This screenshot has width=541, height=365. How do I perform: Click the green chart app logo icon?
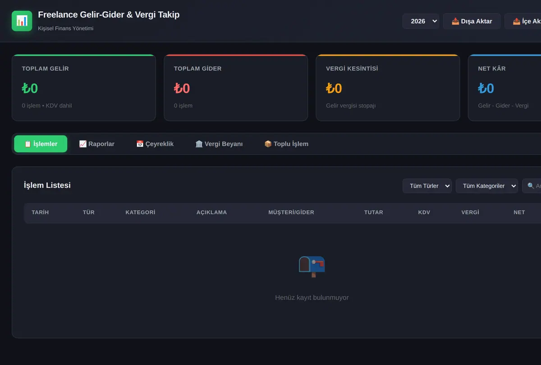22,21
